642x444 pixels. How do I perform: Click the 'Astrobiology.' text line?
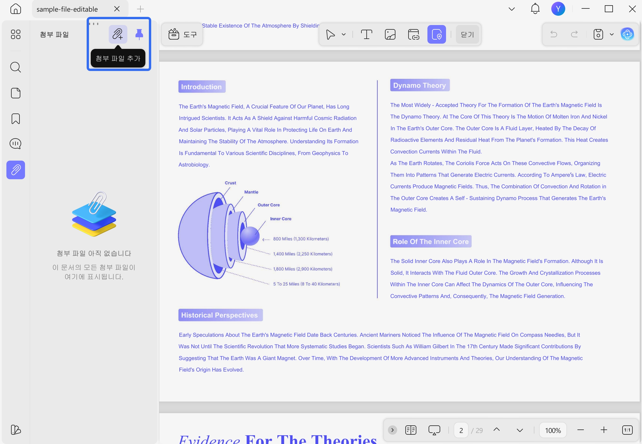[x=194, y=165]
